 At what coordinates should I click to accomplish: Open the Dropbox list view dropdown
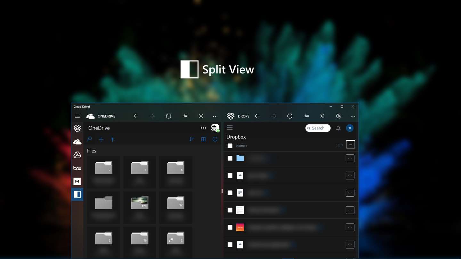tap(340, 145)
